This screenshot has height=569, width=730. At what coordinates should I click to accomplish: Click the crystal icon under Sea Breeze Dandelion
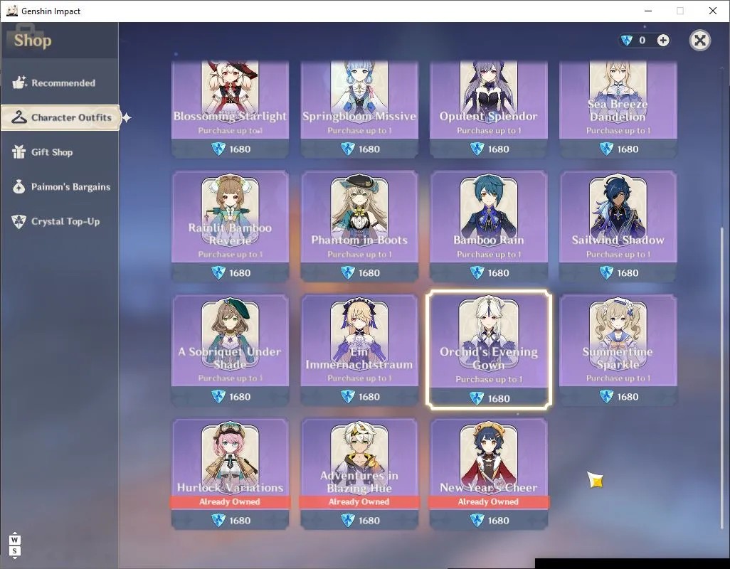point(606,149)
